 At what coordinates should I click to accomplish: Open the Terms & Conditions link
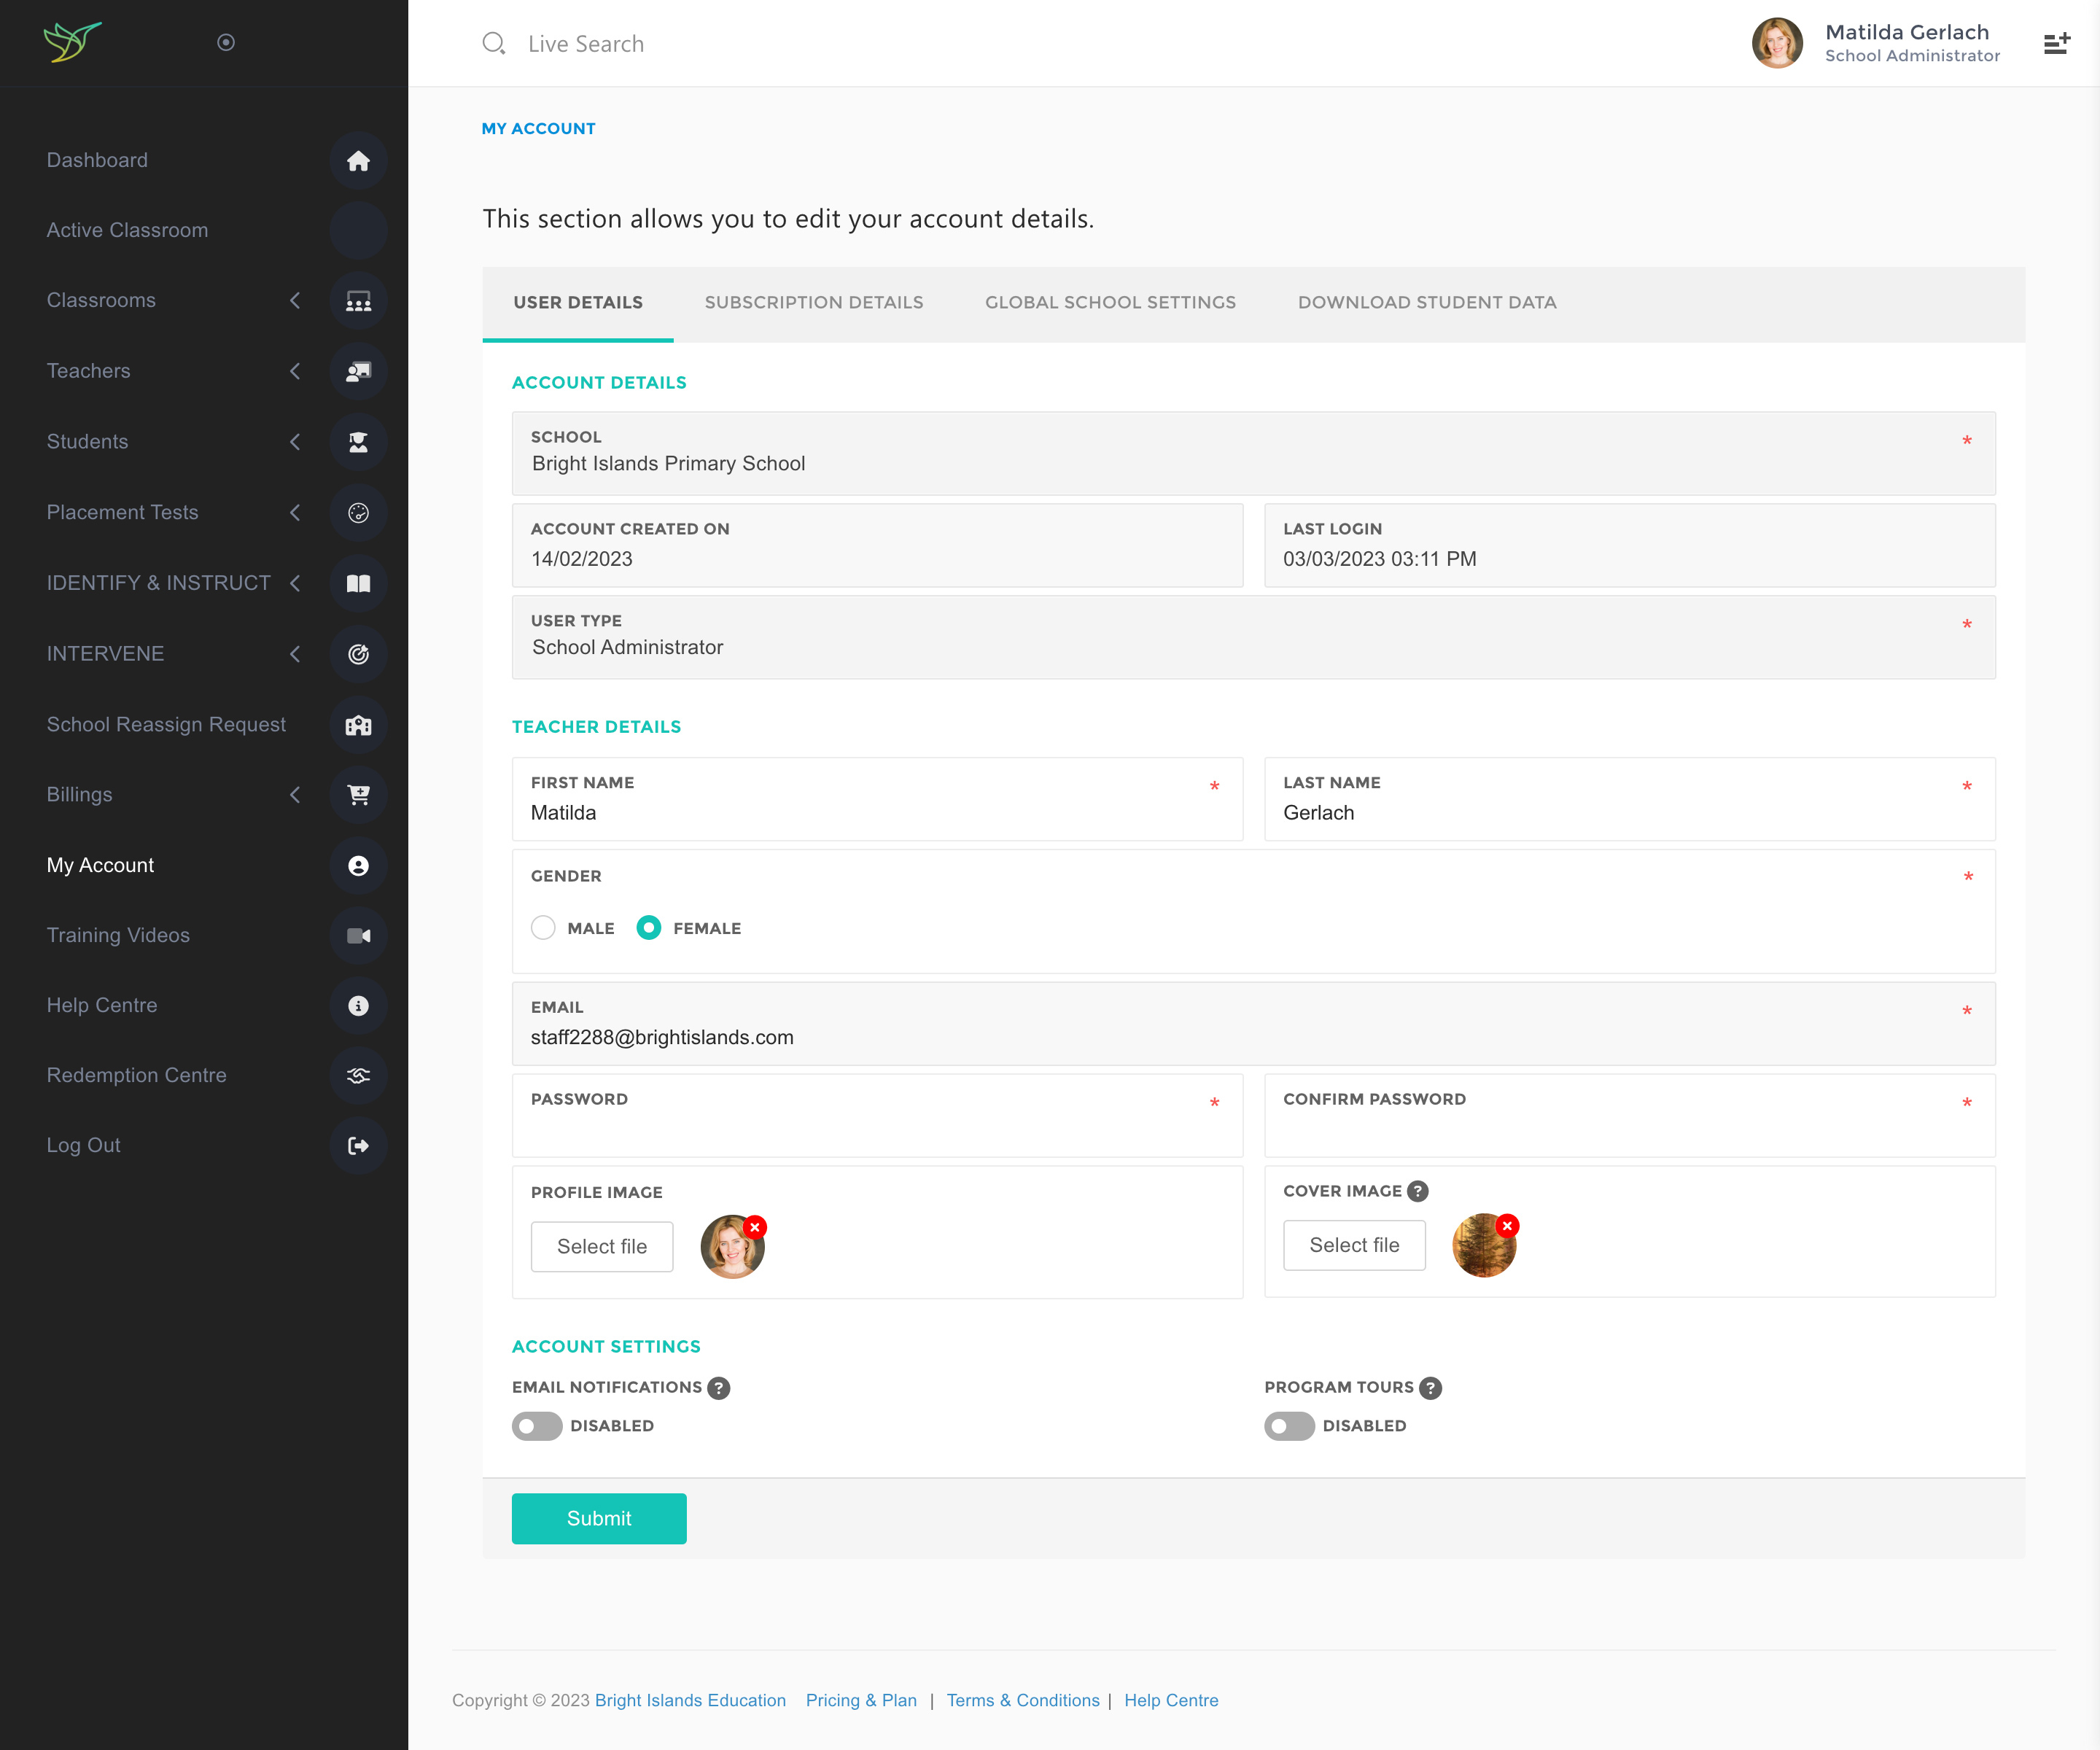(x=1022, y=1700)
